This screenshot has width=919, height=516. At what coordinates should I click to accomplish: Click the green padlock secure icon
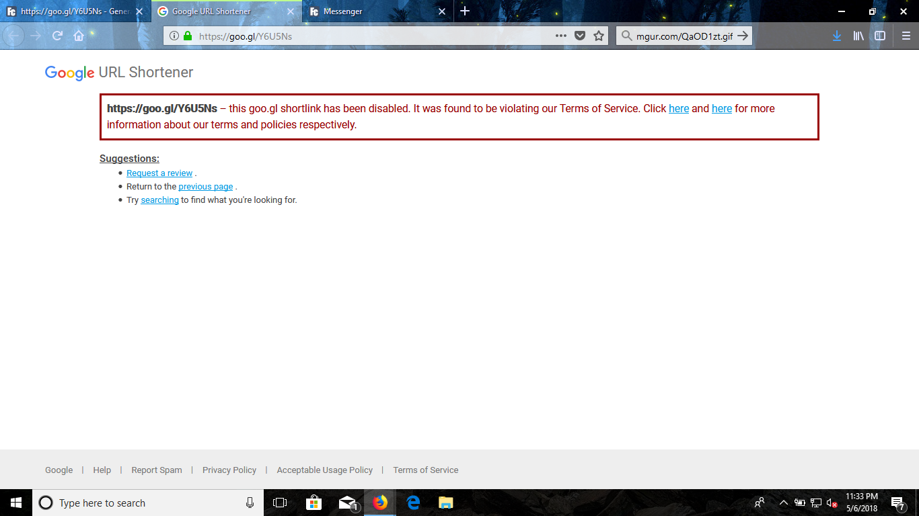pyautogui.click(x=188, y=36)
